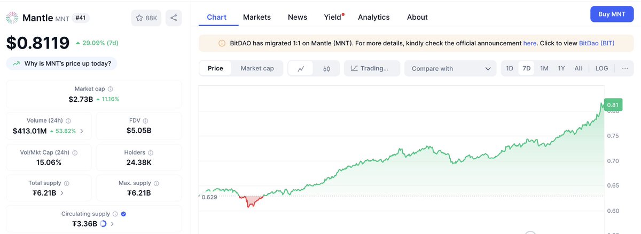Viewport: 641px width, 234px height.
Task: Click the 24.38K holders value
Action: pyautogui.click(x=139, y=163)
